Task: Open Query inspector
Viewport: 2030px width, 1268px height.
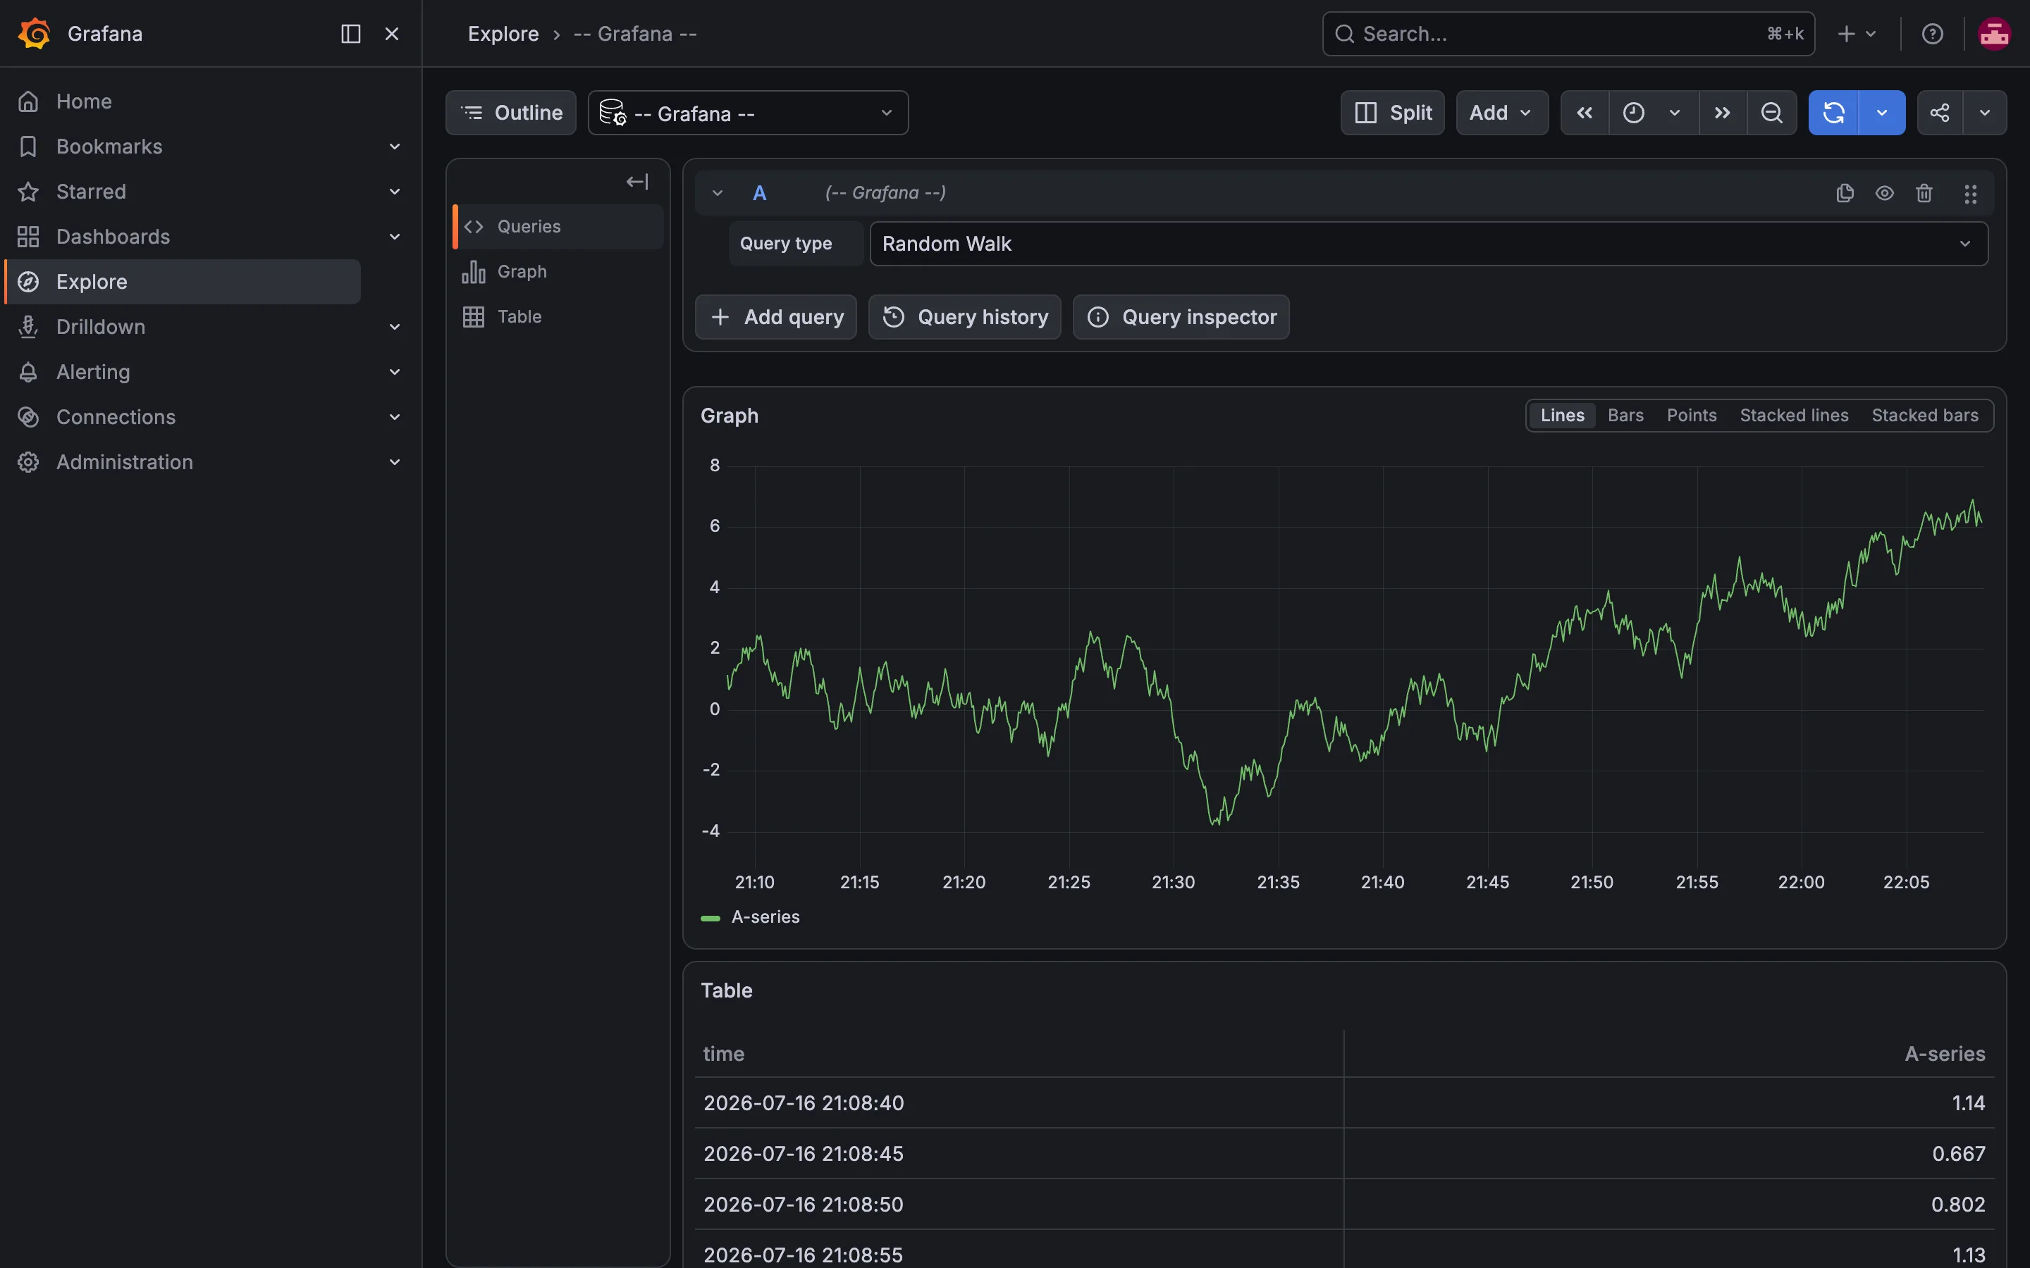Action: coord(1181,317)
